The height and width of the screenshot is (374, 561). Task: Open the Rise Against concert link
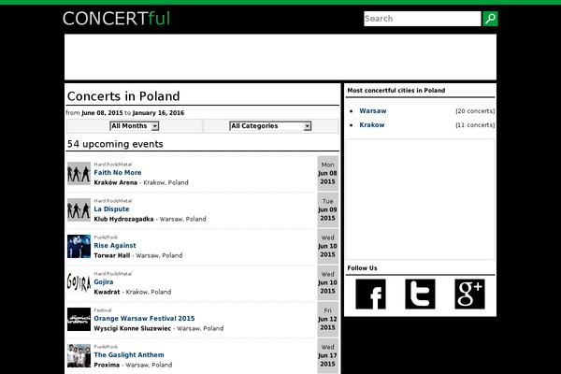click(115, 246)
